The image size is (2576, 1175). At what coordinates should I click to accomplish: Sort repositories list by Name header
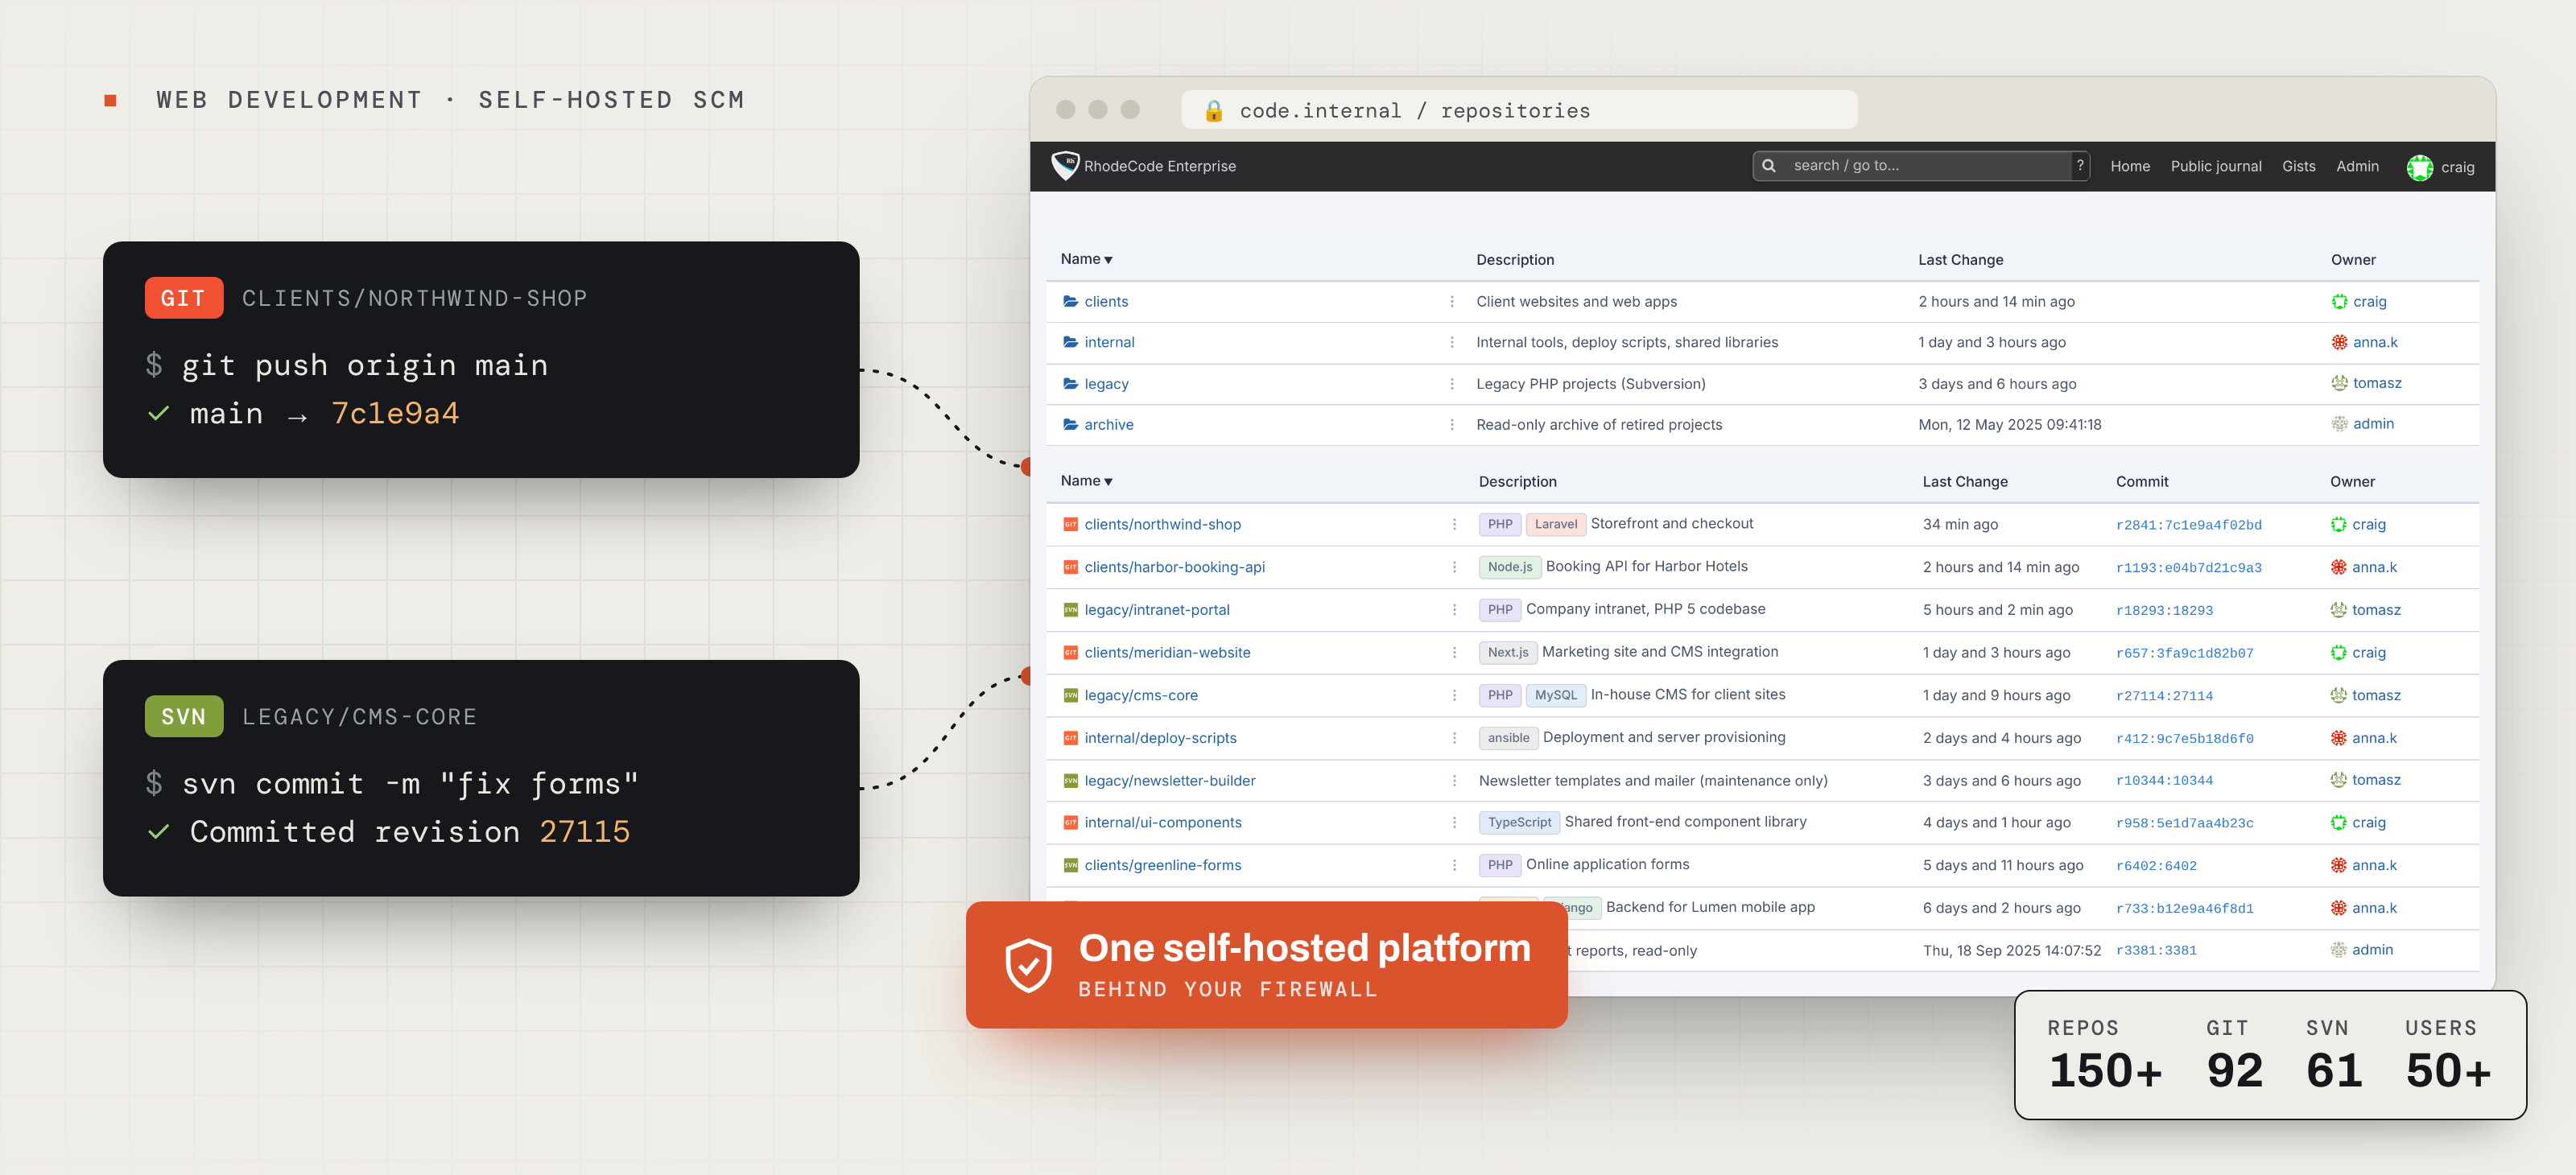pyautogui.click(x=1086, y=481)
